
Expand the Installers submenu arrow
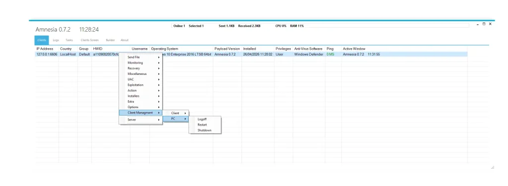(x=159, y=96)
